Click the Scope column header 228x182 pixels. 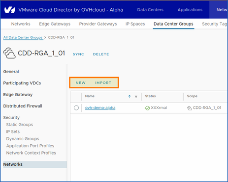(192, 96)
